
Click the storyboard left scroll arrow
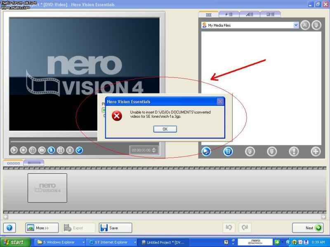pyautogui.click(x=6, y=217)
